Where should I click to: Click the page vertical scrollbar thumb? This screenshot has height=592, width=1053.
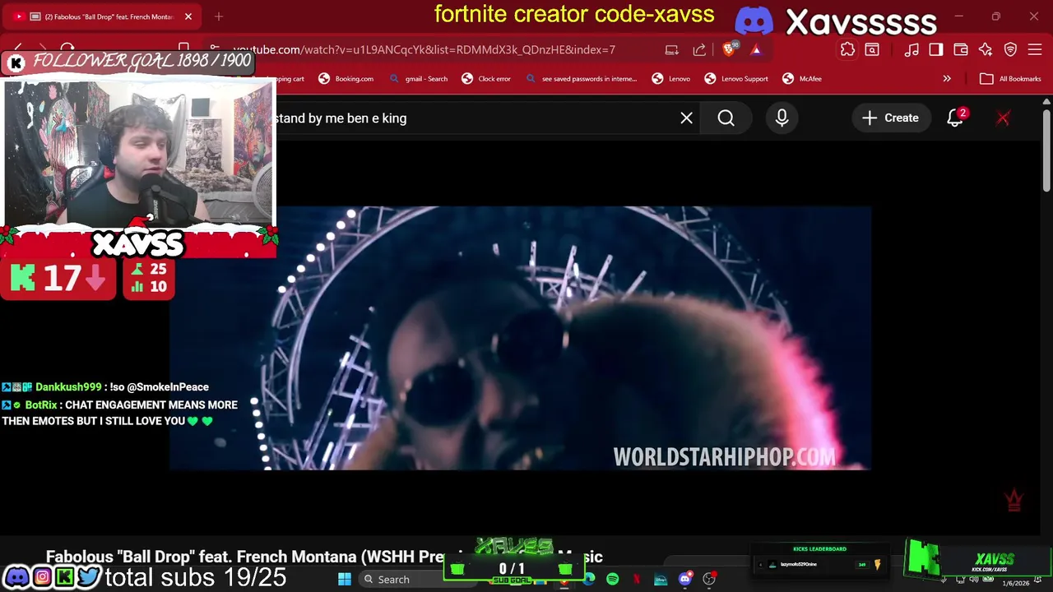(x=1046, y=152)
